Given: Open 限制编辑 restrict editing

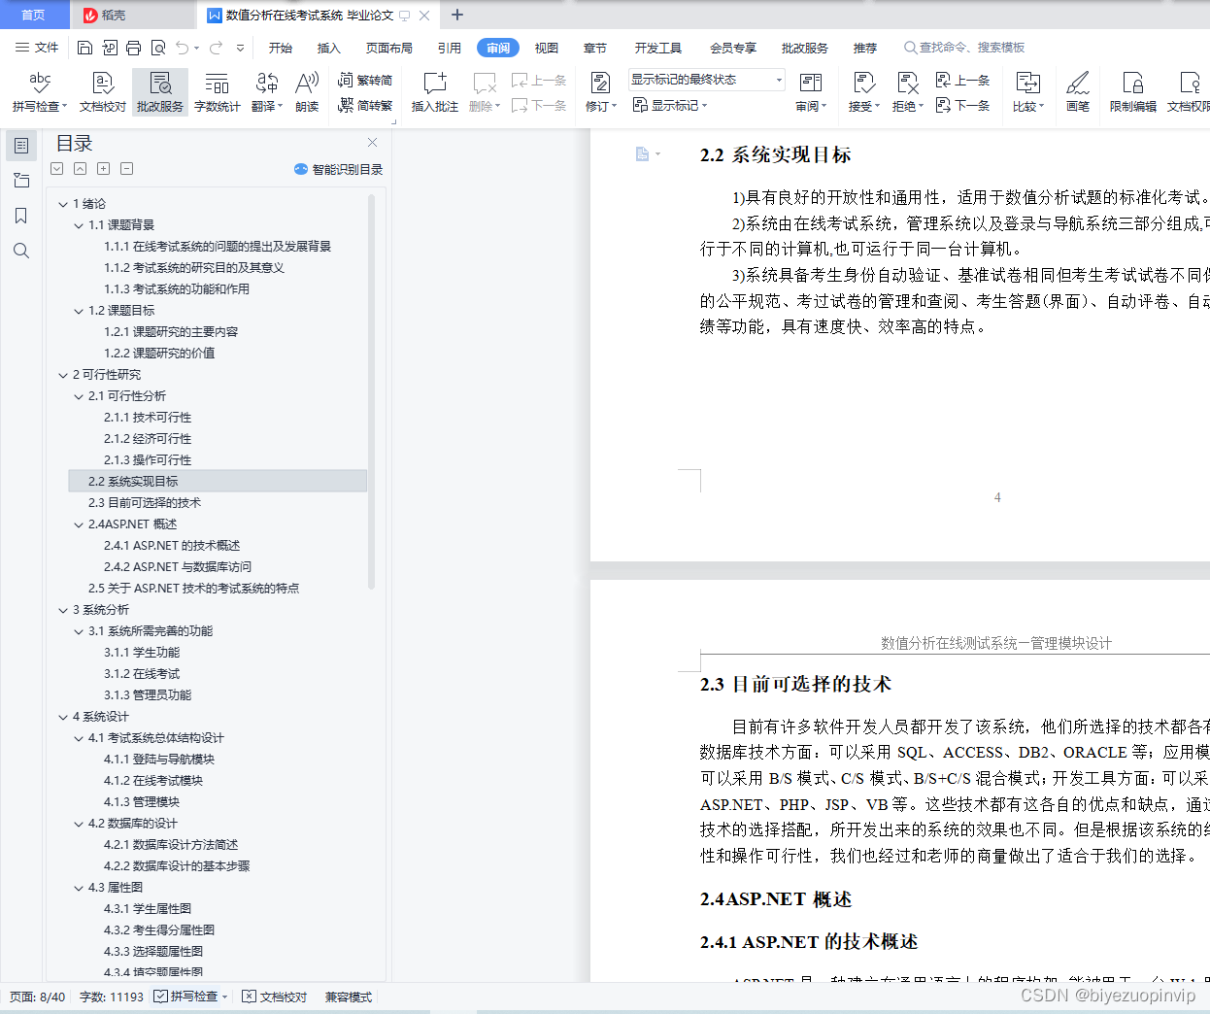Looking at the screenshot, I should [x=1133, y=92].
